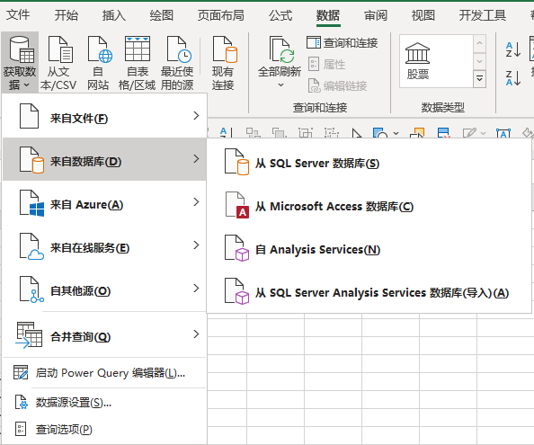Switch to the 公式 ribbon tab
This screenshot has width=534, height=445.
(280, 15)
